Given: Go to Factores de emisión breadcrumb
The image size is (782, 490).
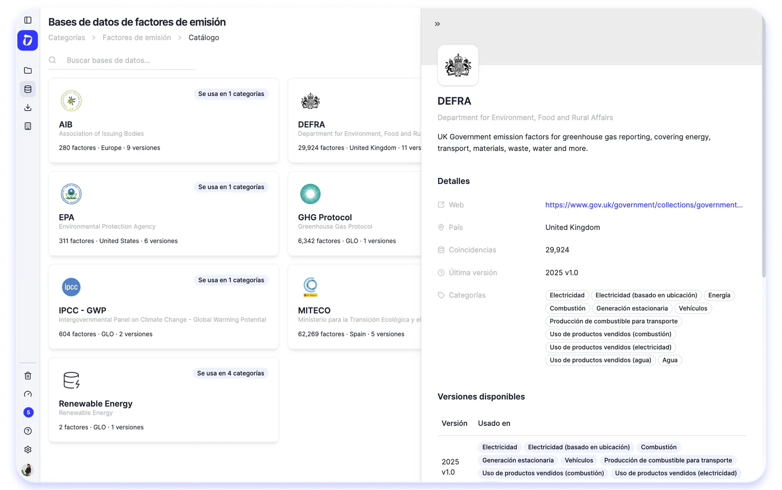Looking at the screenshot, I should tap(137, 38).
